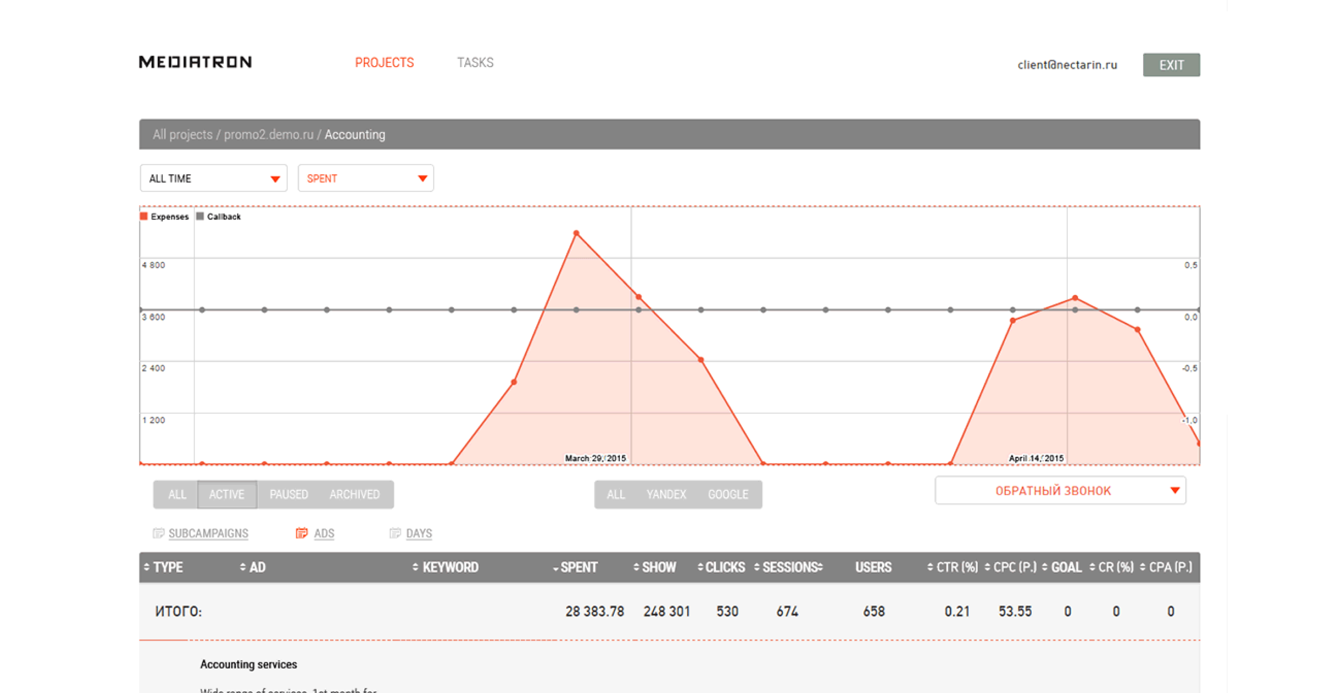Sort table by SESSIONS column
This screenshot has height=693, width=1341.
(x=788, y=567)
